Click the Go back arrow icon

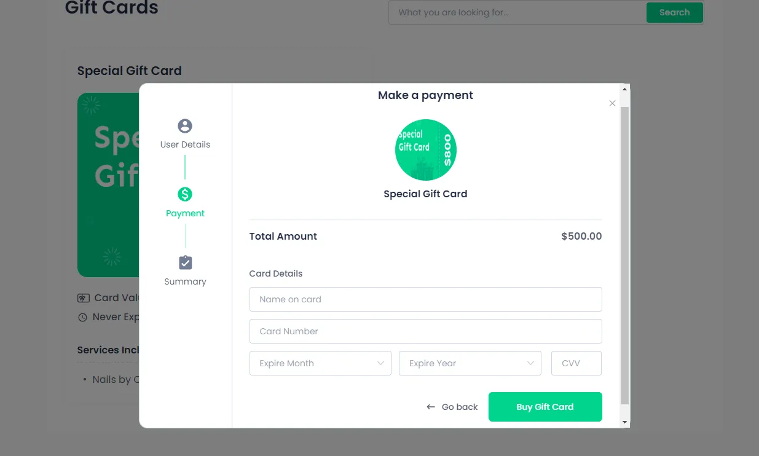click(x=431, y=407)
